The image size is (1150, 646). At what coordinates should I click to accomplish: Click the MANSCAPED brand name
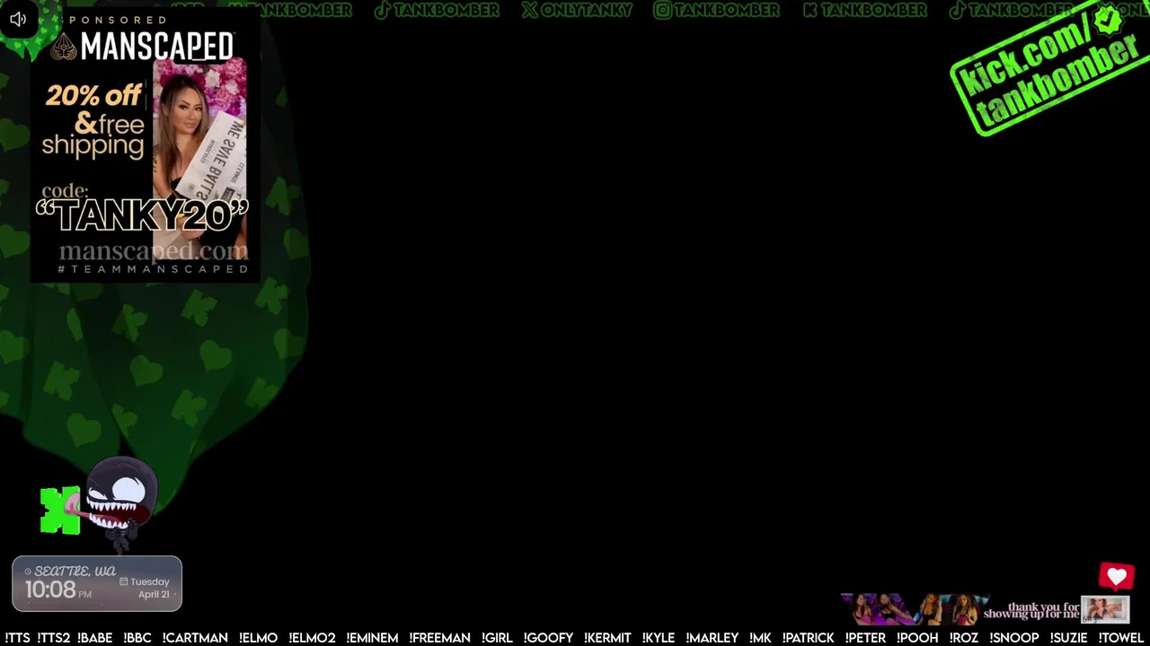(157, 47)
